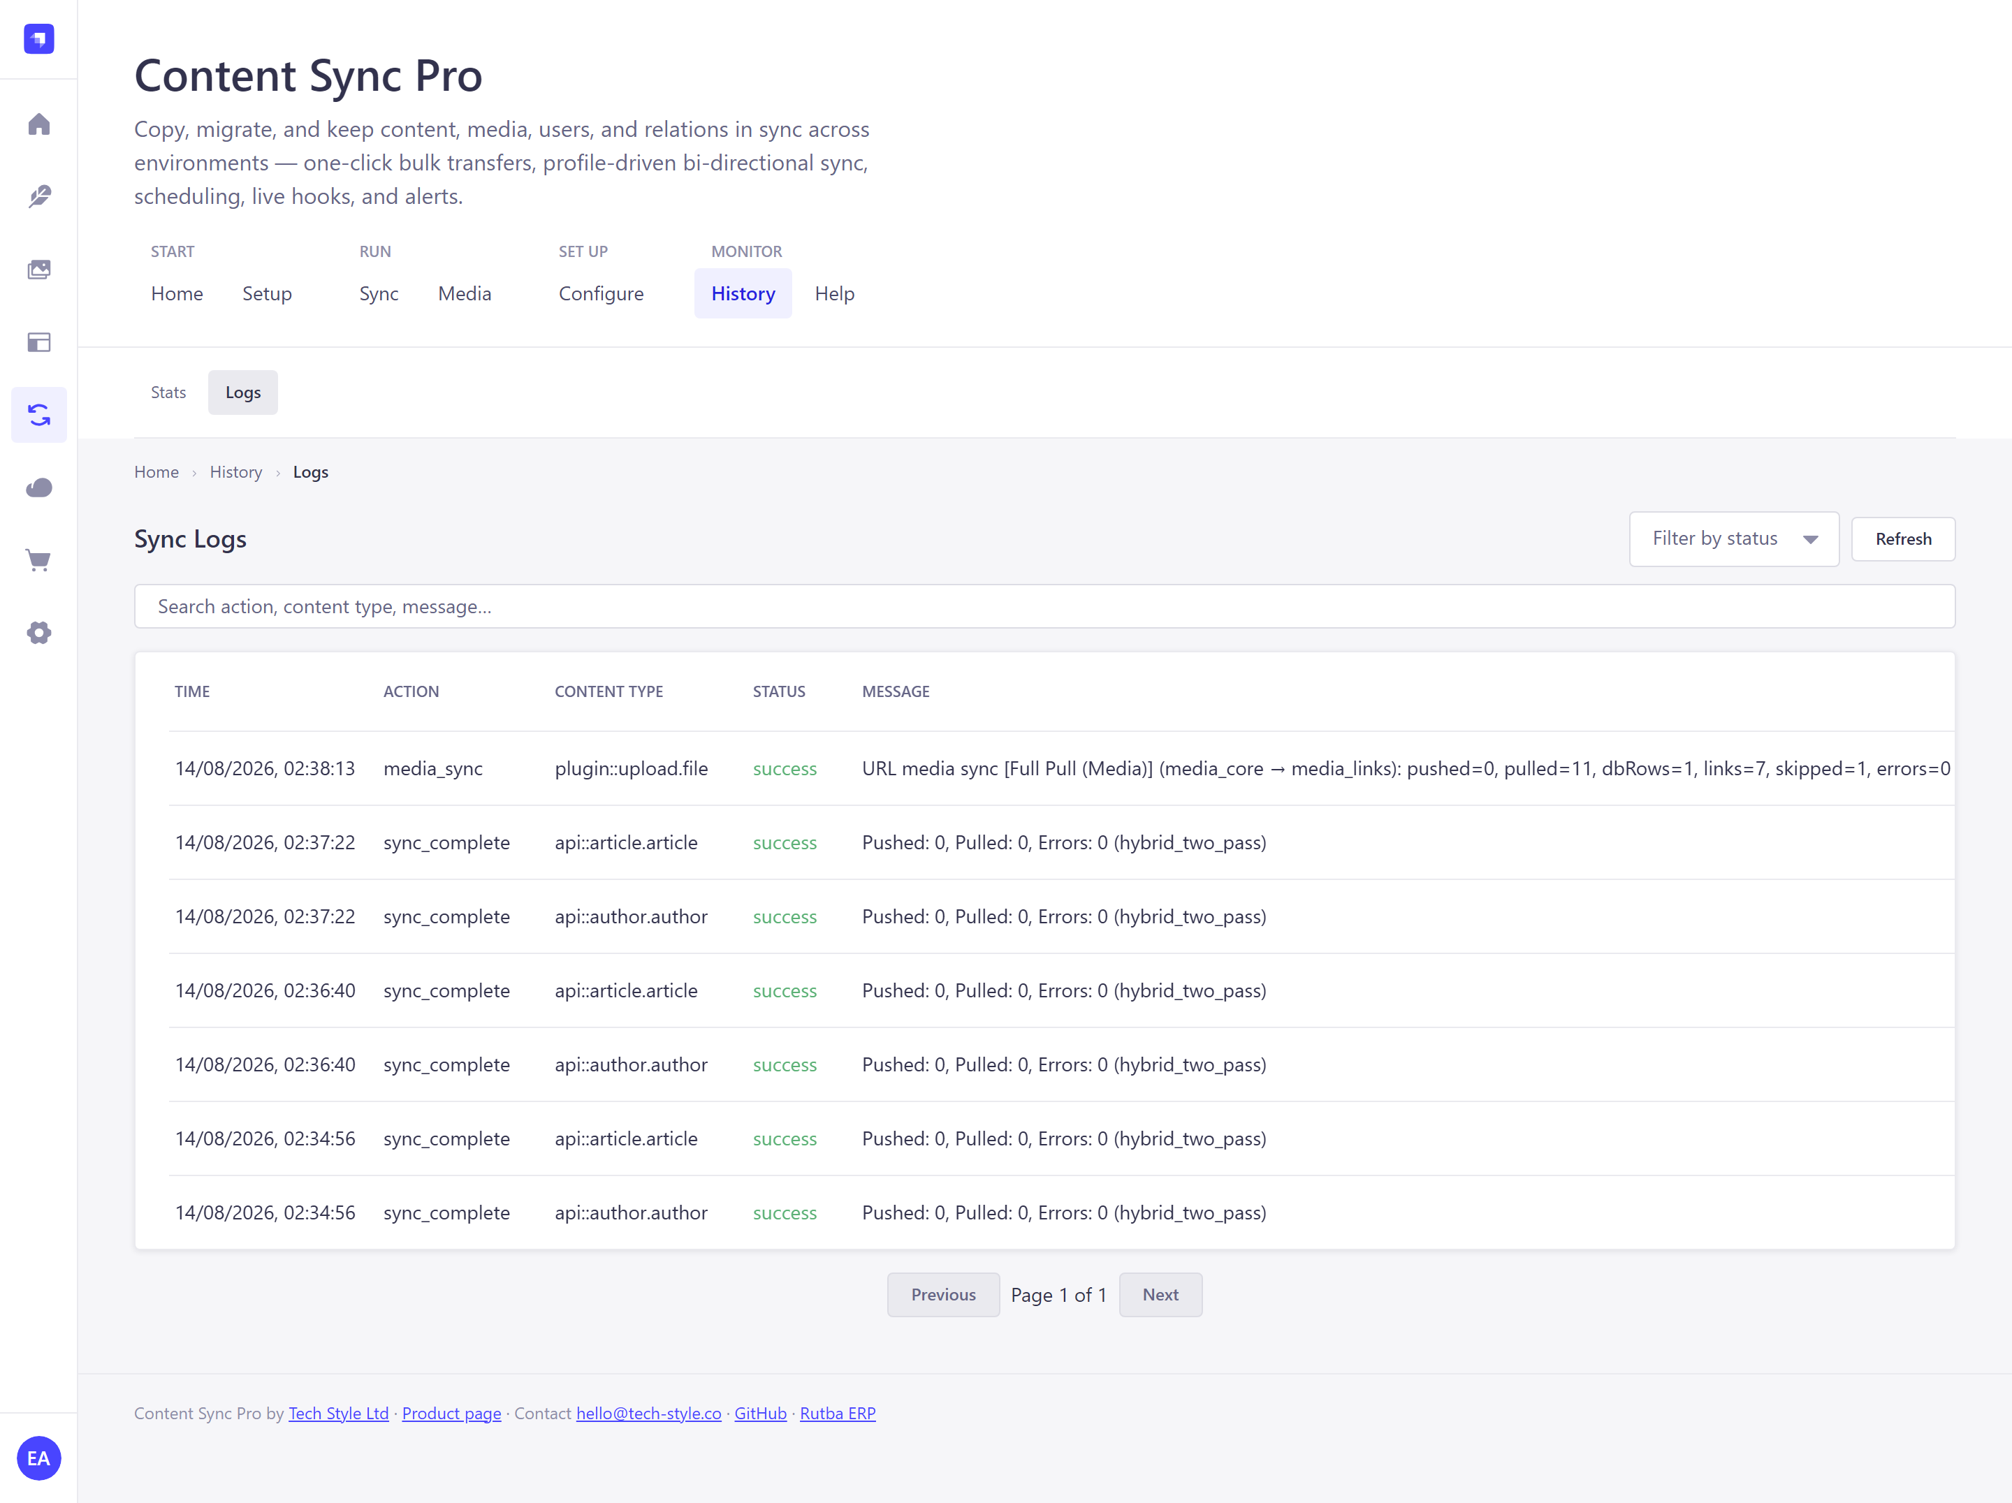Click the plugin::upload.file content type cell
Screen dimensions: 2012x1503
[632, 769]
